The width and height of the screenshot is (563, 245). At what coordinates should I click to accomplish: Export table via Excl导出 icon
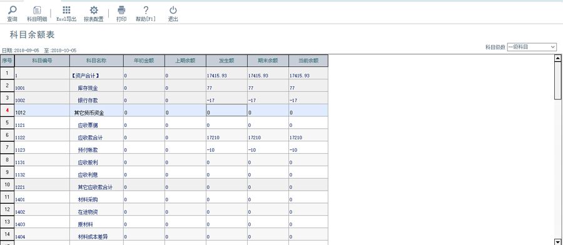coord(66,10)
